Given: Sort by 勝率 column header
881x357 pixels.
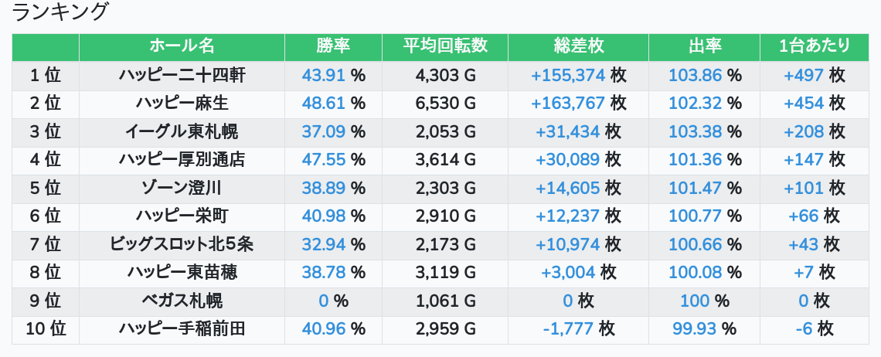Looking at the screenshot, I should click(x=333, y=46).
